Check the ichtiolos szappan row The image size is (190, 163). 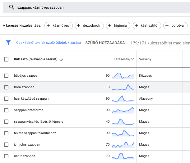(6, 145)
